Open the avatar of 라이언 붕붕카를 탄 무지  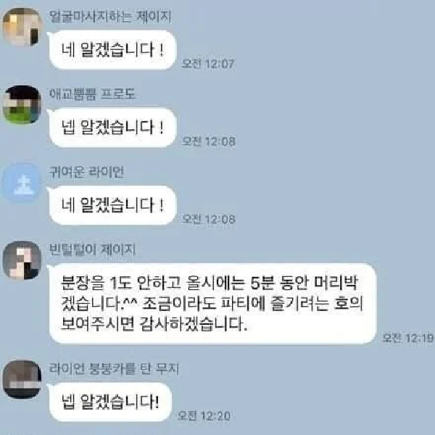pos(22,379)
